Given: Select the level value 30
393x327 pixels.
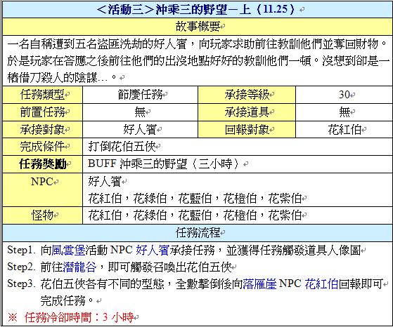Looking at the screenshot, I should [344, 95].
